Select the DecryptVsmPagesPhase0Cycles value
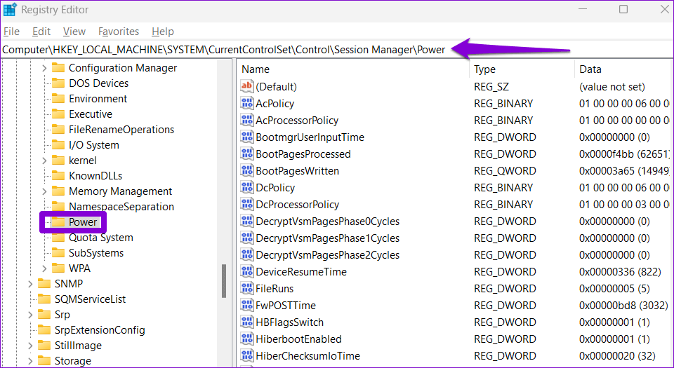Screen dimensions: 674x368 pos(328,222)
